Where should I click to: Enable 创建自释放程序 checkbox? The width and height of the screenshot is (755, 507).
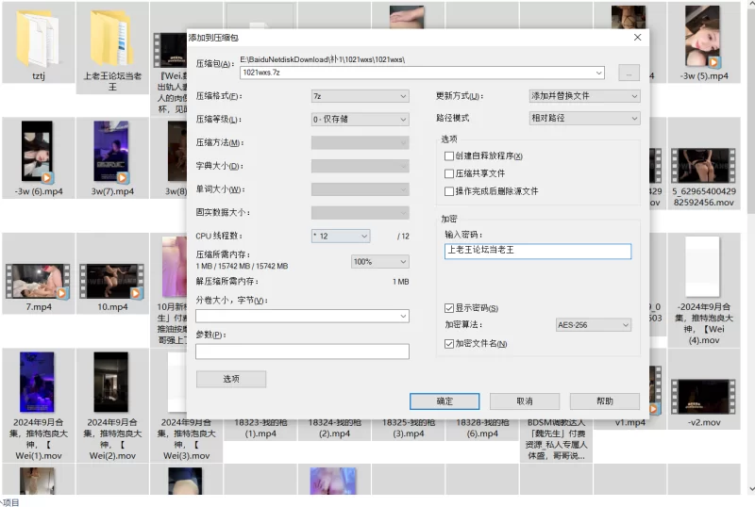[449, 156]
